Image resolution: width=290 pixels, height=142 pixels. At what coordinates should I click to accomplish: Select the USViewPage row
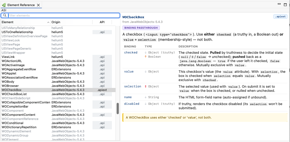(x=58, y=44)
